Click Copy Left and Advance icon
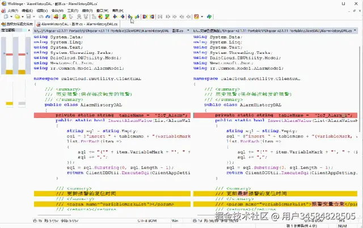 137,16
